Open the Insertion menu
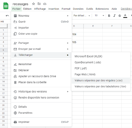This screenshot has height=128, width=132. pos(54,9)
